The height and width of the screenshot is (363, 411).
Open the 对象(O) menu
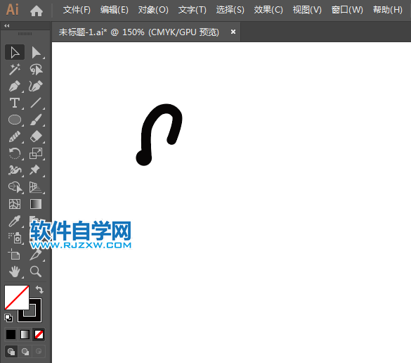[x=153, y=10]
